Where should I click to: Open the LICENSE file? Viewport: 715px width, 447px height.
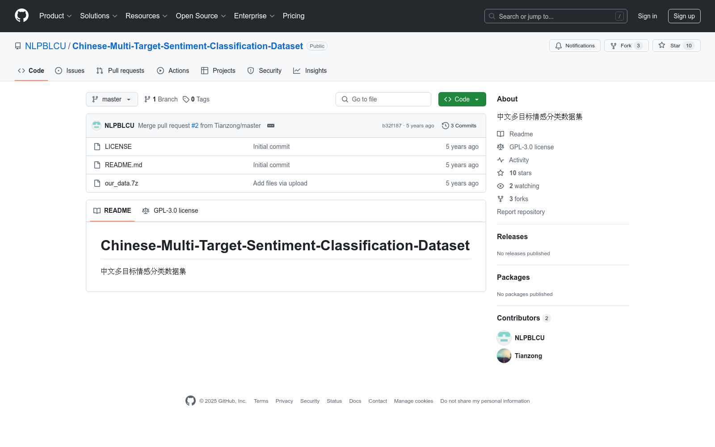point(118,147)
